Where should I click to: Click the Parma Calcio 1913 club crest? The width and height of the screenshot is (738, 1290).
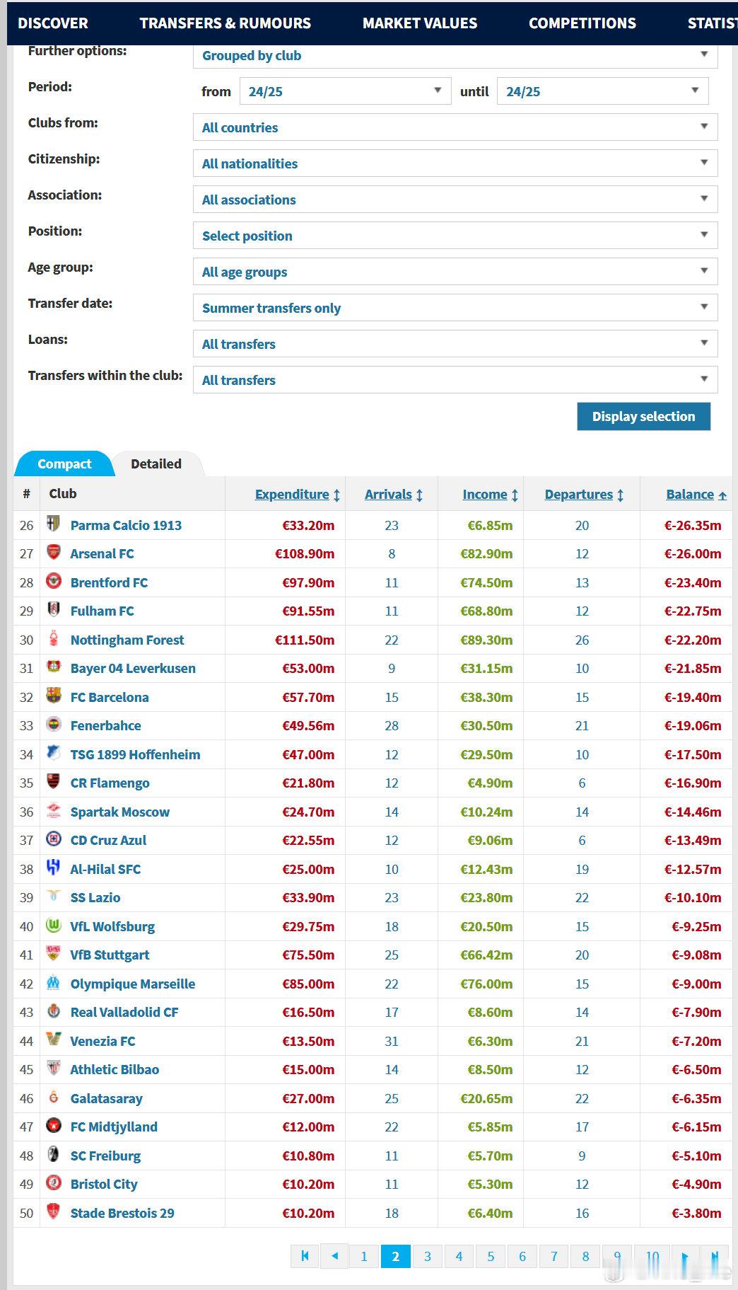pyautogui.click(x=53, y=524)
